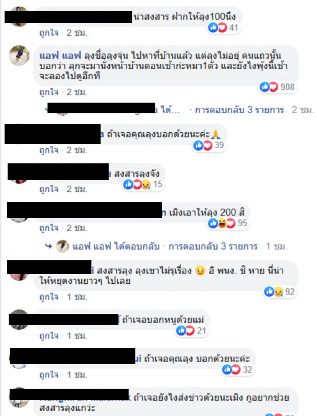View the laughing reactions with count 95
This screenshot has height=416, width=317.
point(228,223)
